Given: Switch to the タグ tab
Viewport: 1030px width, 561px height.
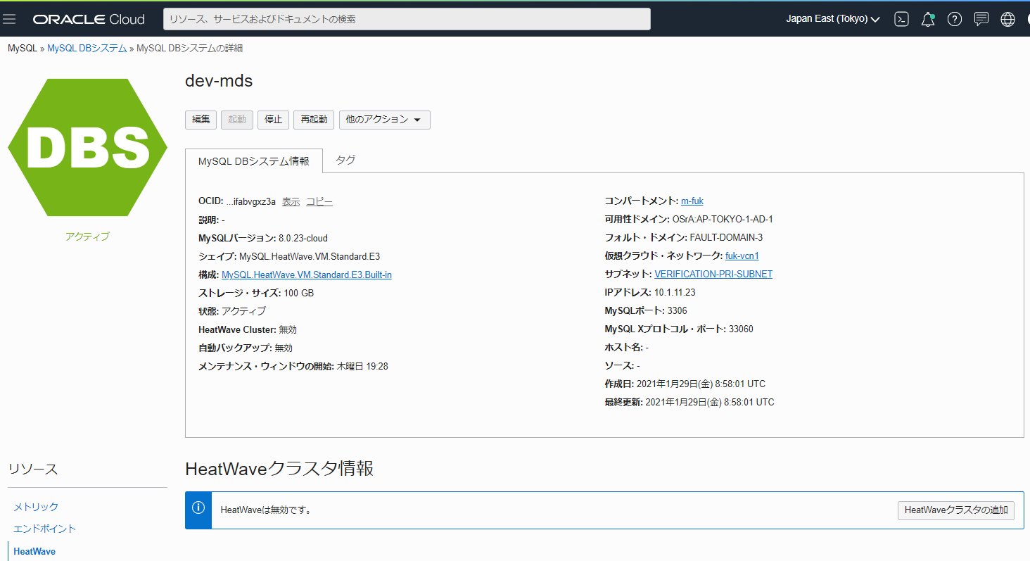Looking at the screenshot, I should (x=345, y=160).
